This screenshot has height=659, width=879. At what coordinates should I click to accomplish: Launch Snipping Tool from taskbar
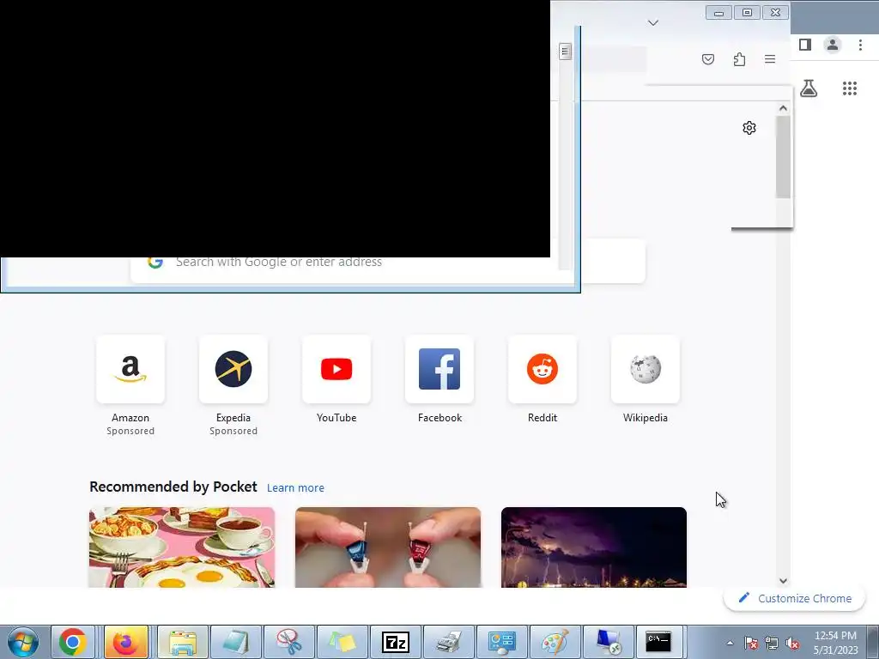point(288,642)
